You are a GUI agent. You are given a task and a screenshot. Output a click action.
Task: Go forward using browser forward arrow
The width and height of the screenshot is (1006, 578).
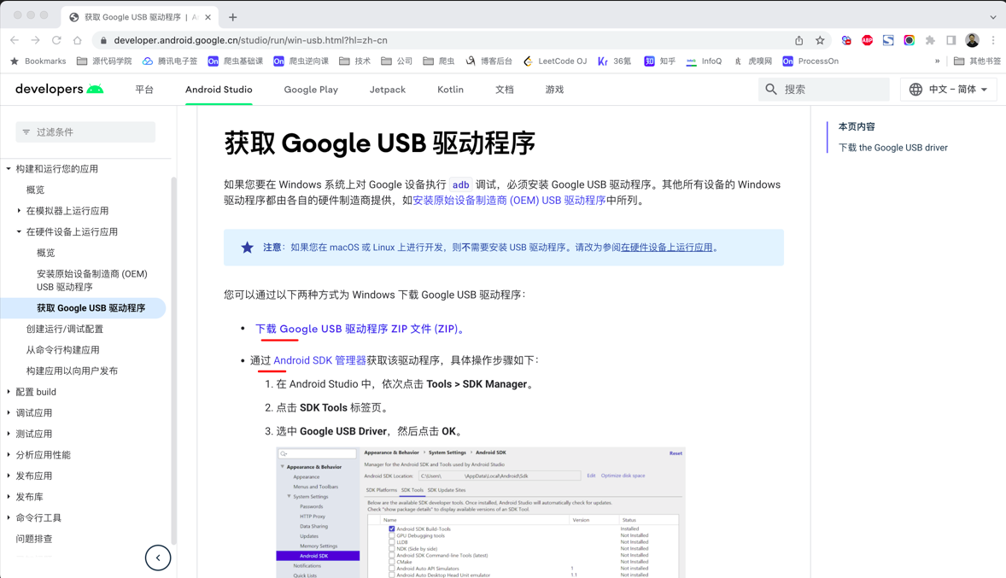35,40
